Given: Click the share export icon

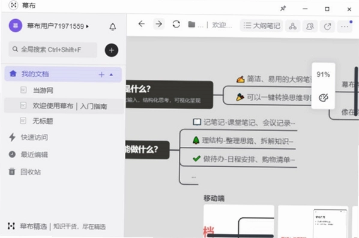Looking at the screenshot, I should 327,26.
